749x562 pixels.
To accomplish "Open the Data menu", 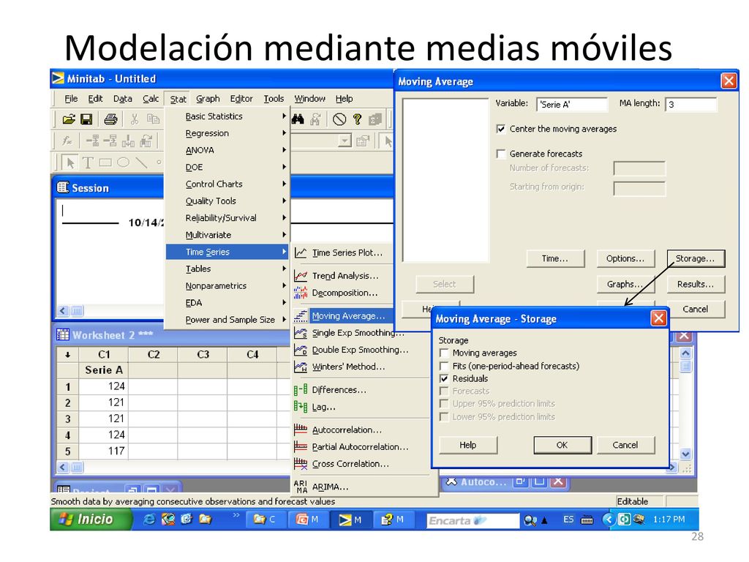I will [x=122, y=99].
